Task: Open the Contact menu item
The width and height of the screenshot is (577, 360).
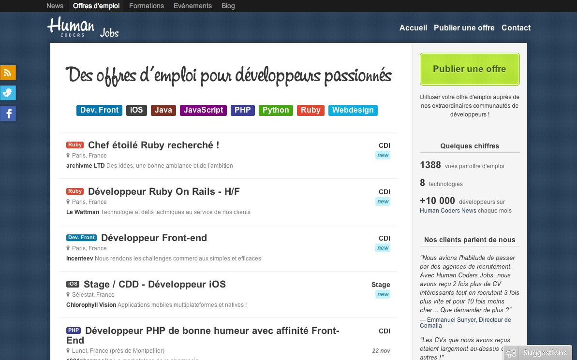Action: (516, 28)
